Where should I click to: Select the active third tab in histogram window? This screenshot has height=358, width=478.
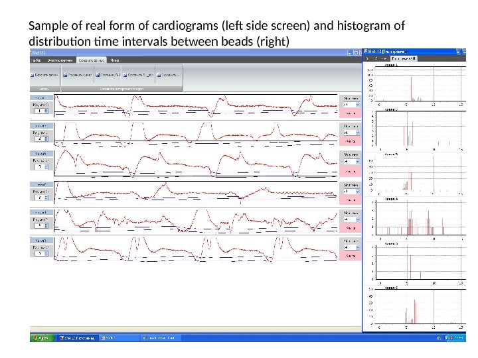[404, 58]
